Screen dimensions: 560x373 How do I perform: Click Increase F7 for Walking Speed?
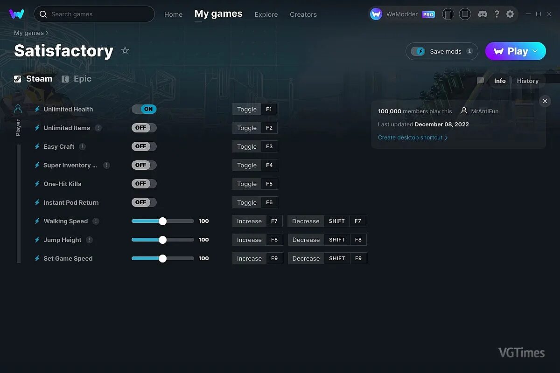[258, 221]
